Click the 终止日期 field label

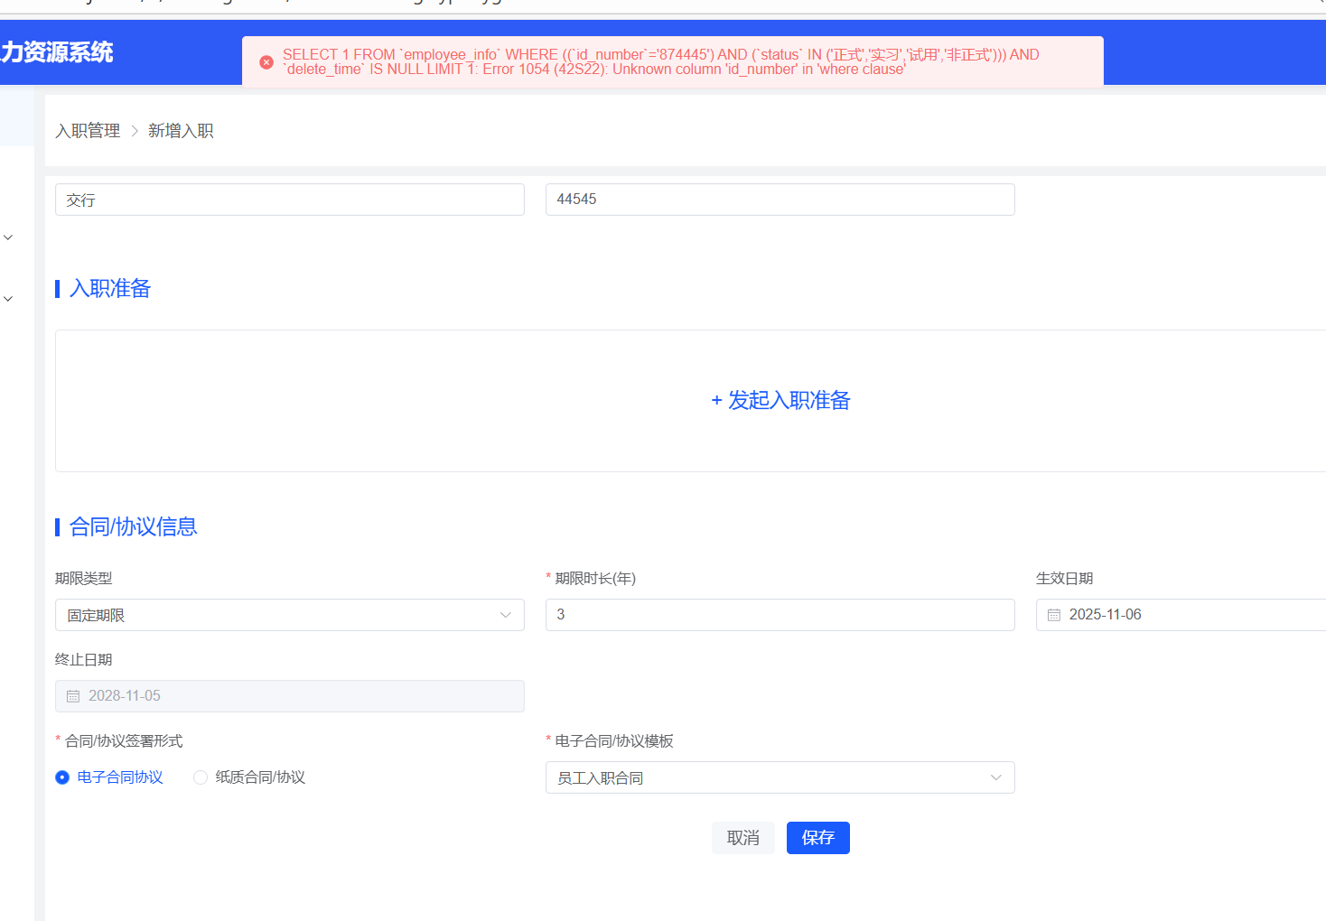(x=84, y=660)
